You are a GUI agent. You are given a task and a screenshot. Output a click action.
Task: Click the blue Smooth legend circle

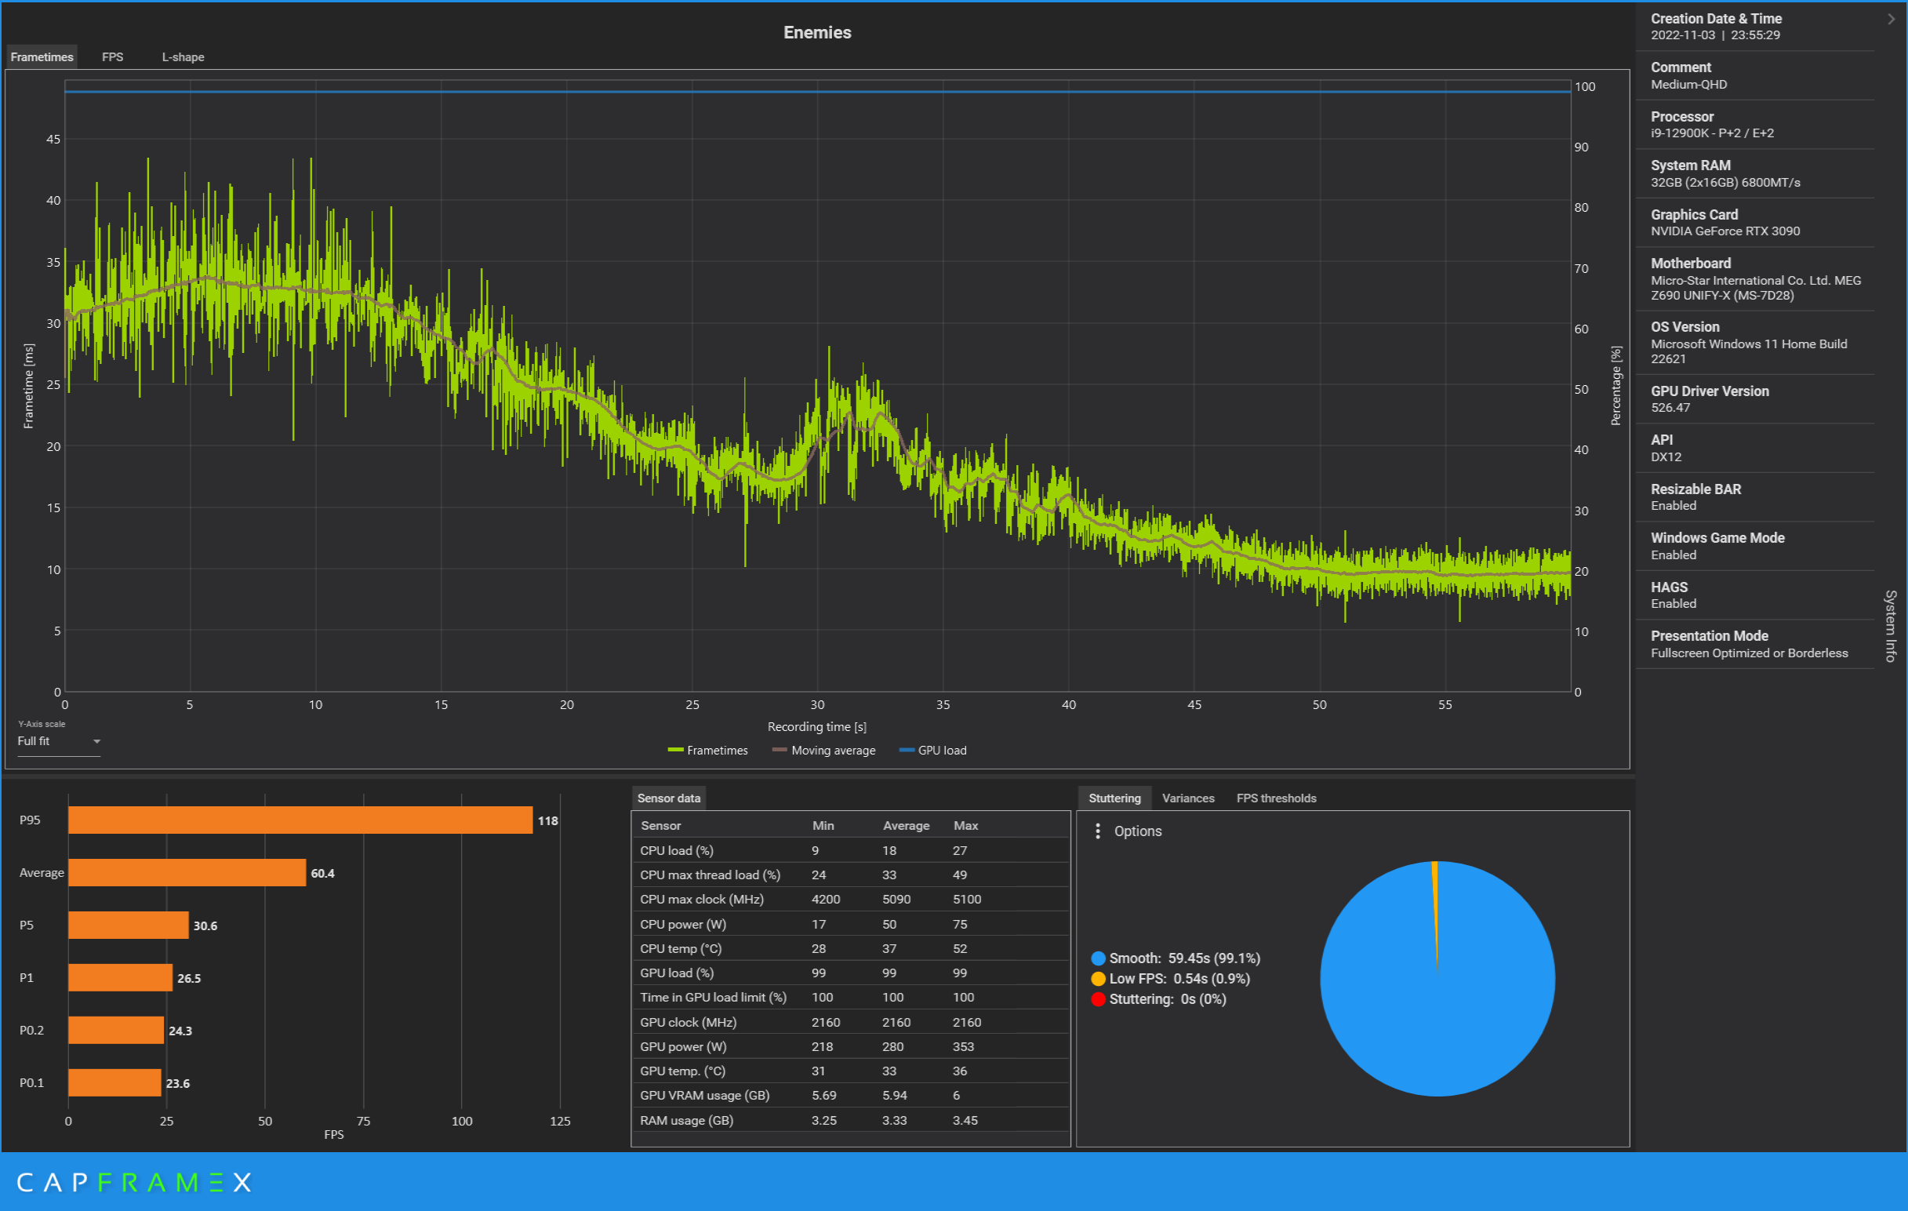1098,958
